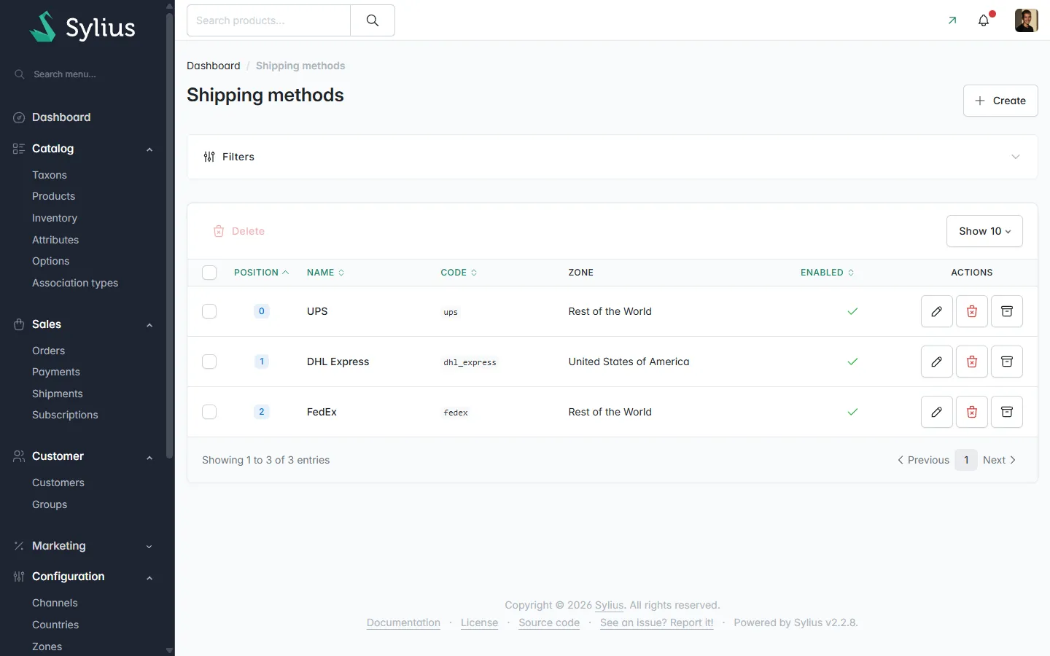
Task: Click the Dashboard sidebar icon
Action: click(19, 117)
